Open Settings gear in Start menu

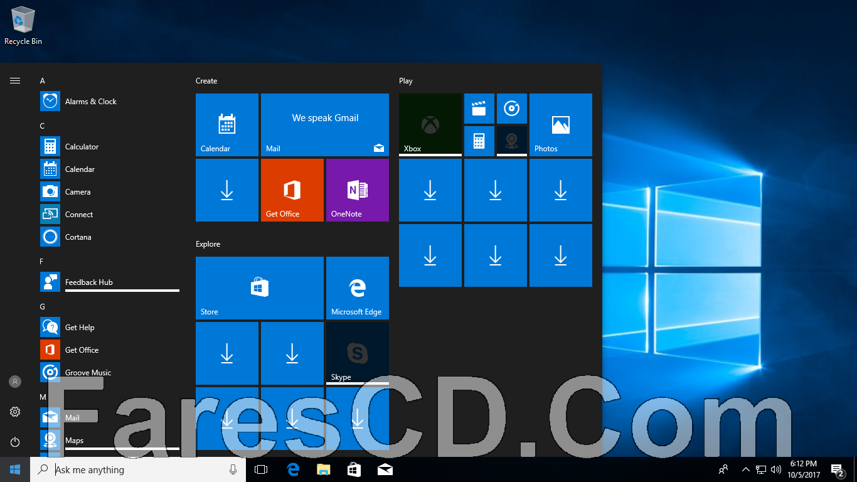point(15,412)
